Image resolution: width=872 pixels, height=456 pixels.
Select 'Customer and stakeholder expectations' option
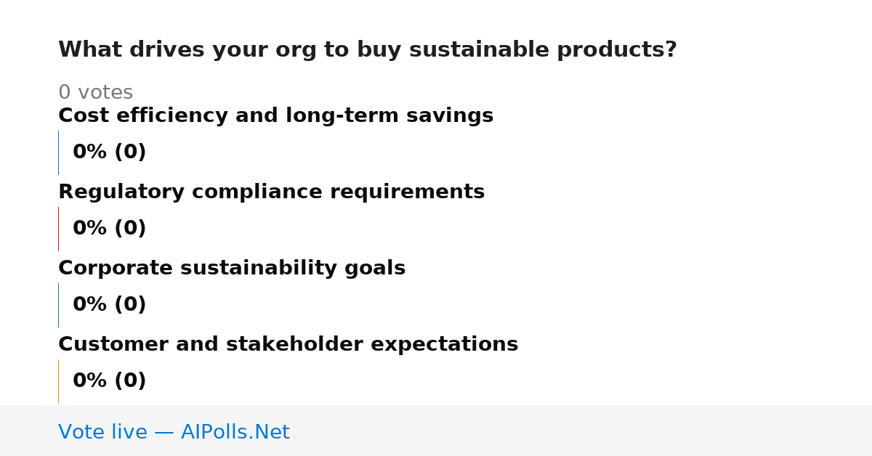tap(288, 345)
